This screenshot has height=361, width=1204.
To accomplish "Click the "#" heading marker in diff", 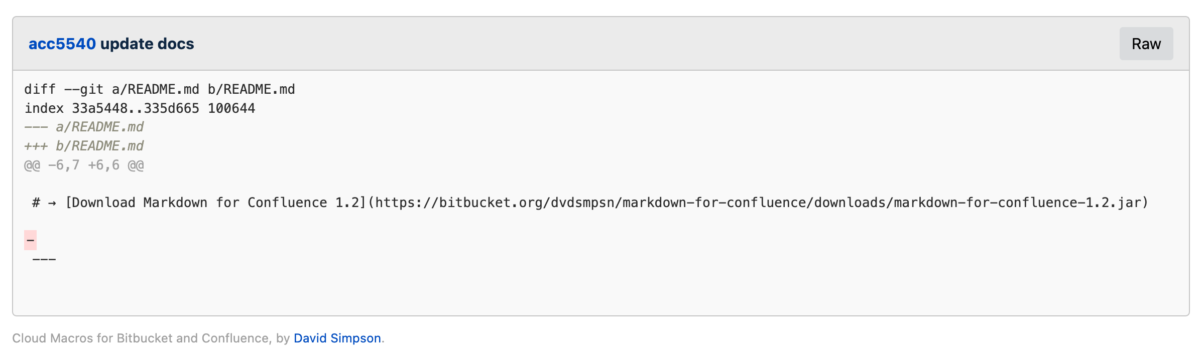I will click(x=36, y=203).
